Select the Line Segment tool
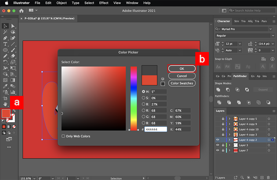This screenshot has width=277, height=180. click(13, 44)
